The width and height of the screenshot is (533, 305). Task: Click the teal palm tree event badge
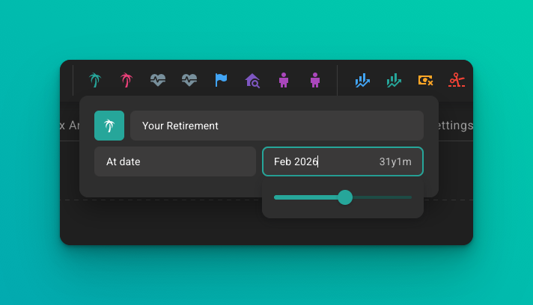pos(109,126)
